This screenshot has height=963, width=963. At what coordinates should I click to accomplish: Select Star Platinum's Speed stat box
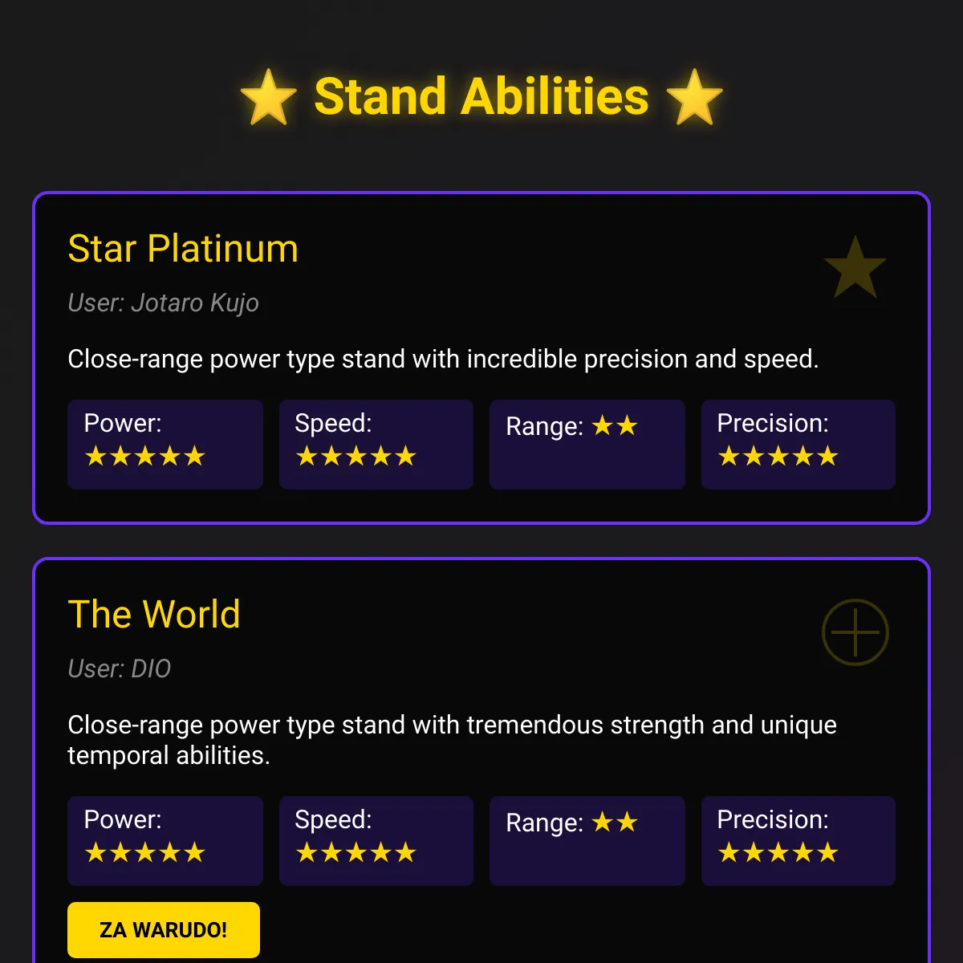(x=376, y=445)
